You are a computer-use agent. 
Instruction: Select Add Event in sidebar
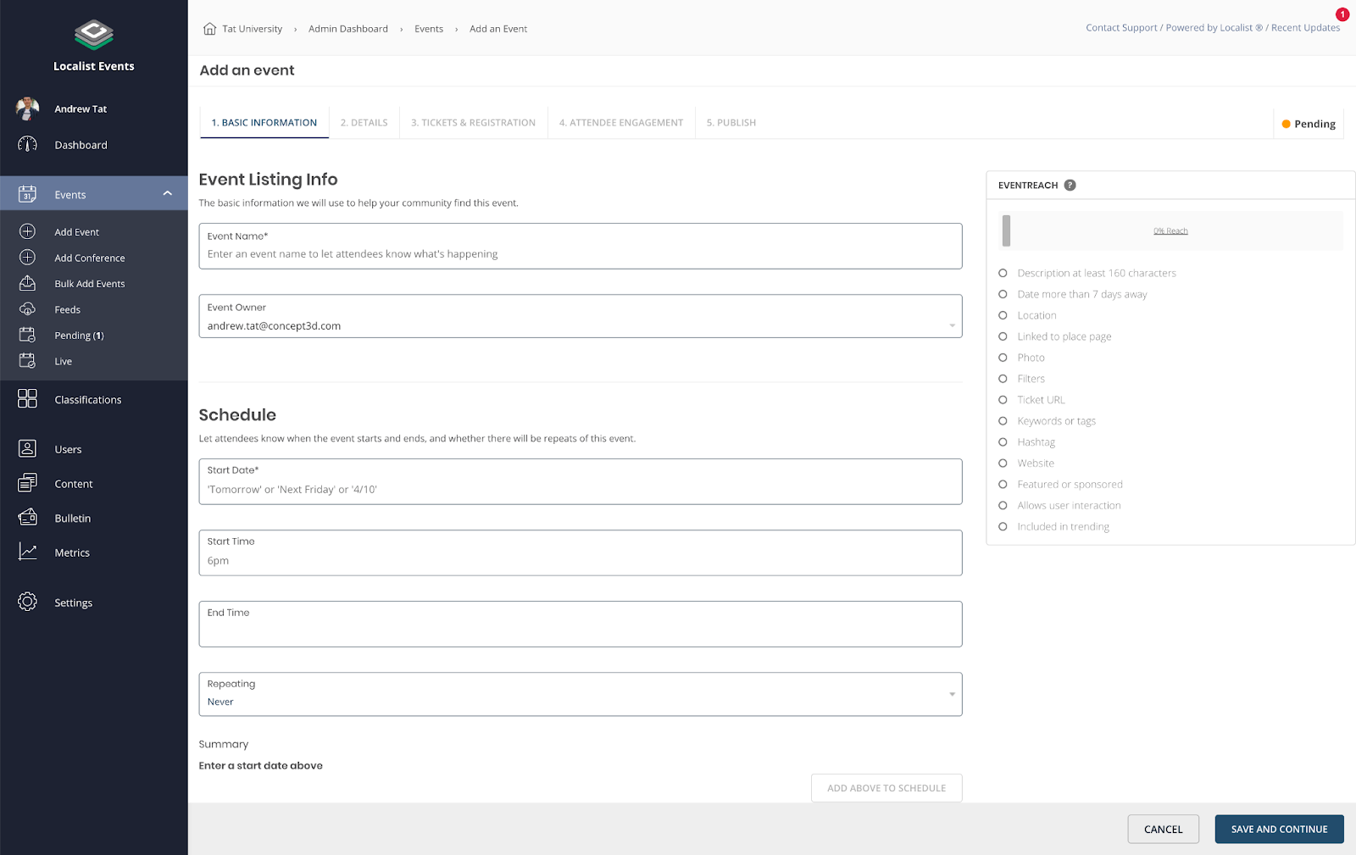(76, 232)
